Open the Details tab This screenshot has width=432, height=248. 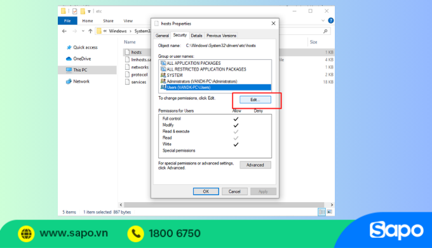pyautogui.click(x=196, y=36)
